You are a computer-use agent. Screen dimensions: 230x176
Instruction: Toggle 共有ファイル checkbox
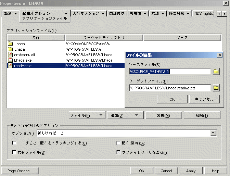coord(14,152)
